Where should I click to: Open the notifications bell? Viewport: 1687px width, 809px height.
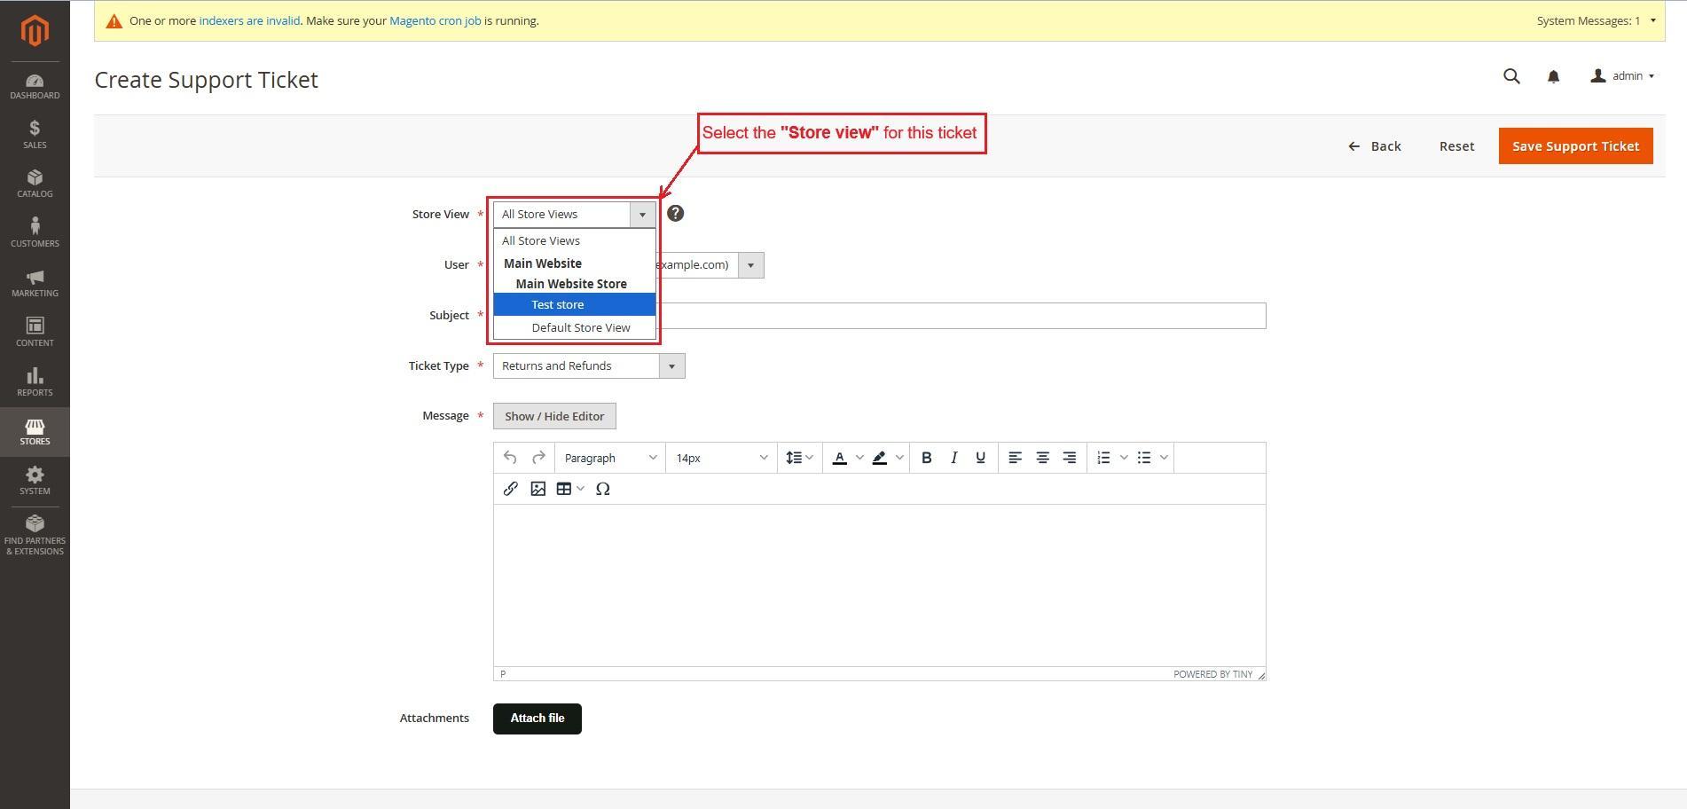1553,77
